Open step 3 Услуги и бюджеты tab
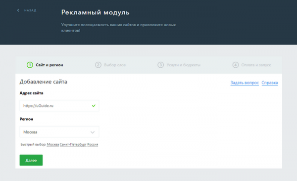 (179, 65)
